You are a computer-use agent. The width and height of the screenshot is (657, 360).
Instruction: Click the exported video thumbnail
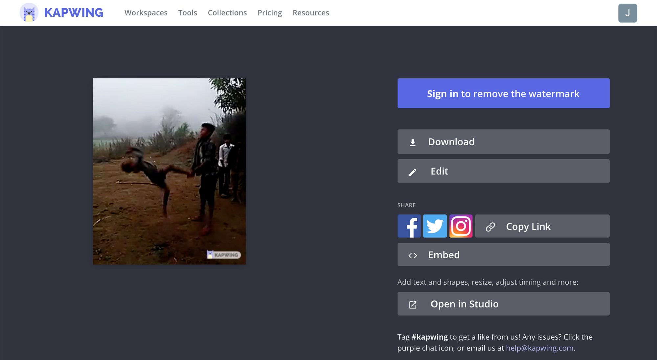169,171
